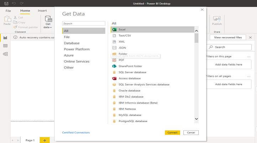Switch to Report view in the left sidebar
The height and width of the screenshot is (143, 257).
5,38
